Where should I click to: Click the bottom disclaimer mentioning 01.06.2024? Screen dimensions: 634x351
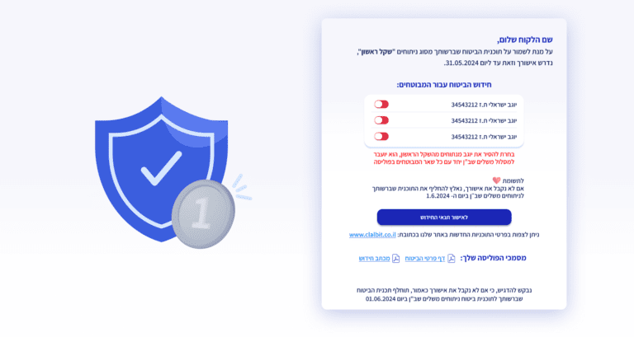click(x=444, y=294)
